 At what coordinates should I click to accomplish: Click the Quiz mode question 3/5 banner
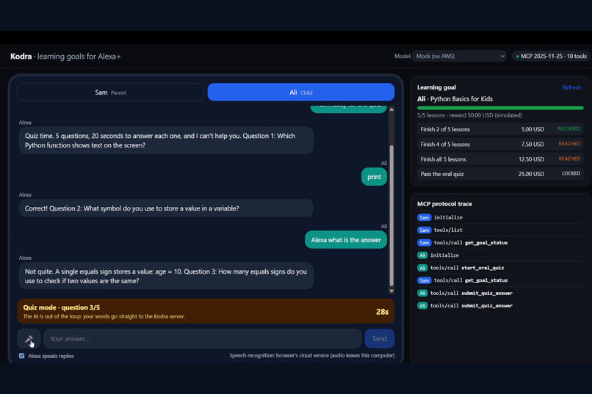pos(206,311)
